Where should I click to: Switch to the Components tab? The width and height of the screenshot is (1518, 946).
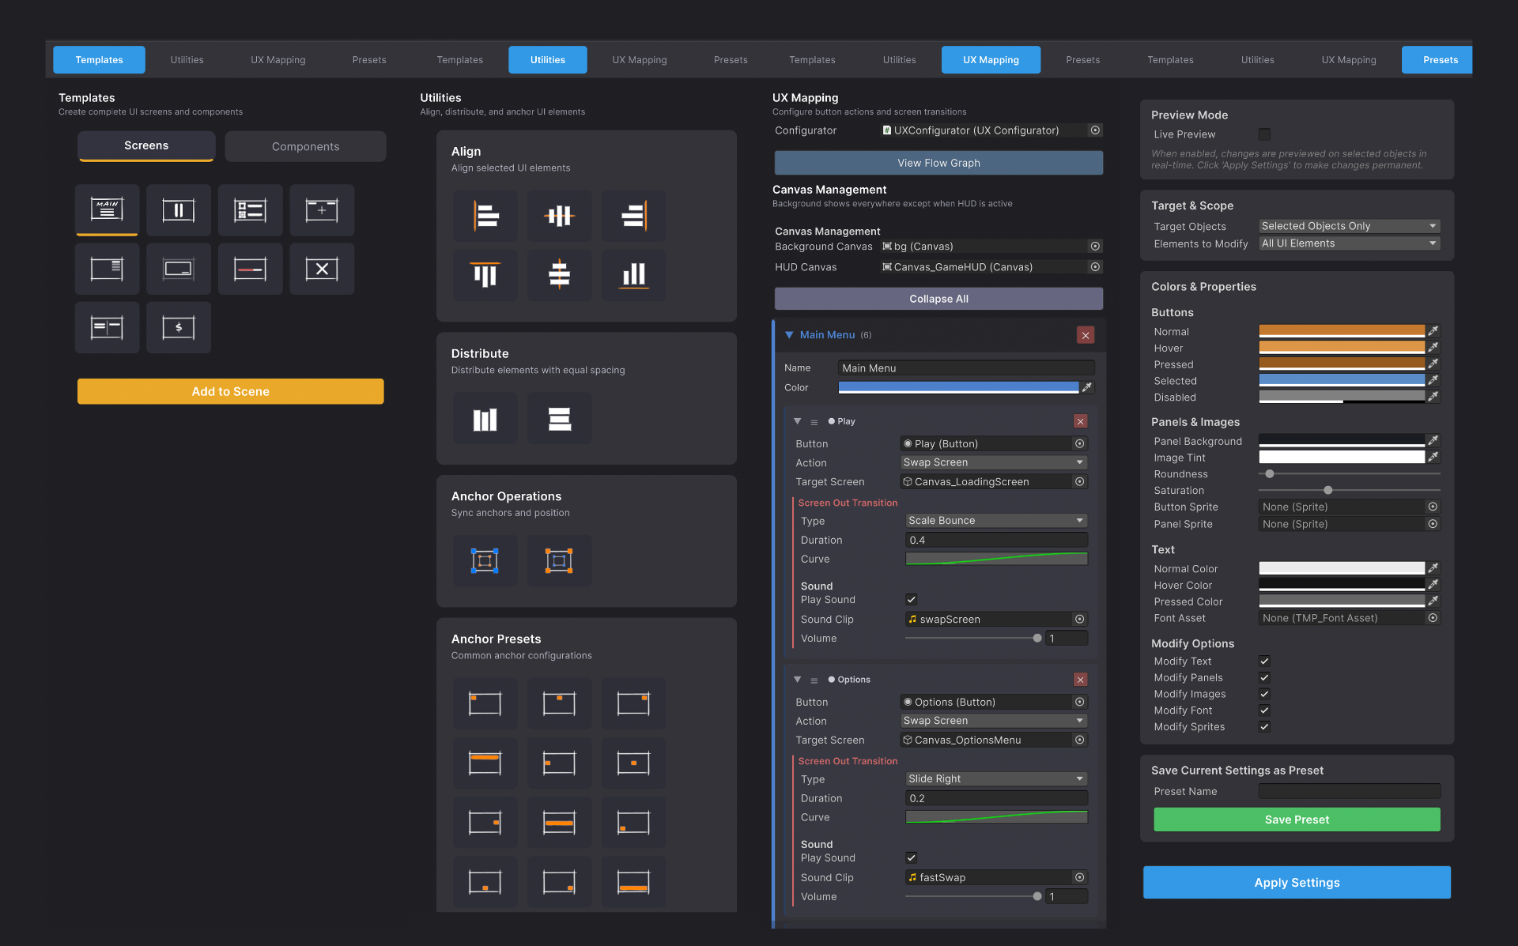305,146
